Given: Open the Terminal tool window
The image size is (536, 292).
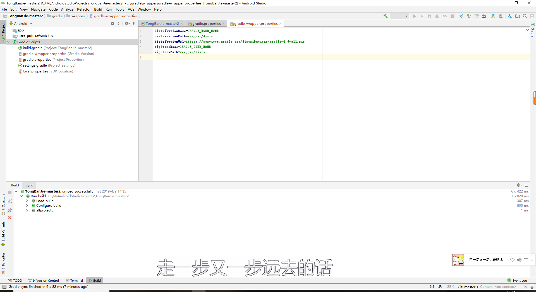Looking at the screenshot, I should (x=74, y=280).
